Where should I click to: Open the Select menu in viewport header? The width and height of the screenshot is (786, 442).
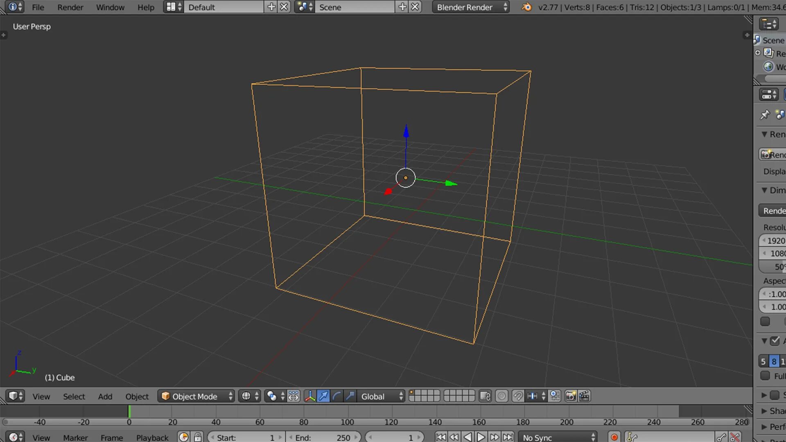pos(74,396)
